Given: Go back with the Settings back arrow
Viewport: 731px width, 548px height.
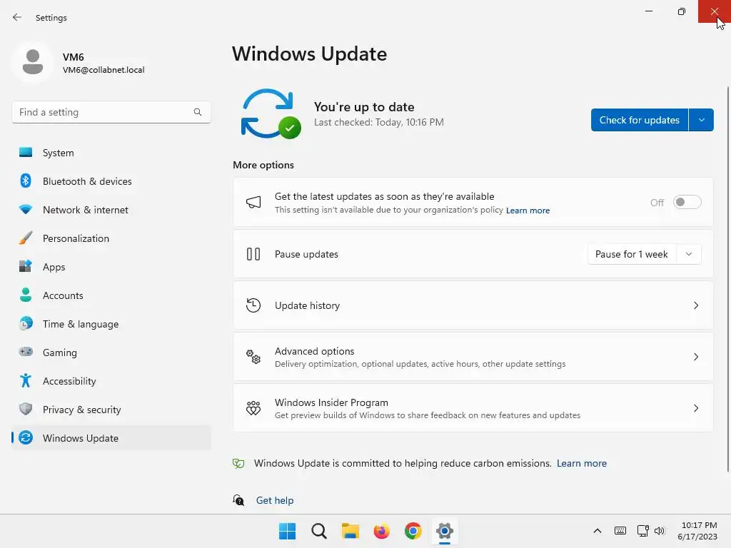Looking at the screenshot, I should 17,17.
